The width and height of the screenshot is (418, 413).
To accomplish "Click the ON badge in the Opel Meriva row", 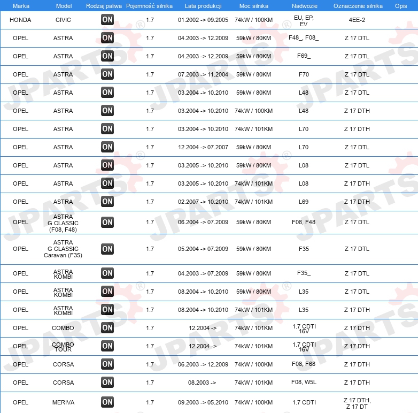I will [107, 402].
